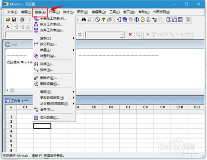Click the yellow report pad icon
The height and width of the screenshot is (160, 207).
[142, 20]
